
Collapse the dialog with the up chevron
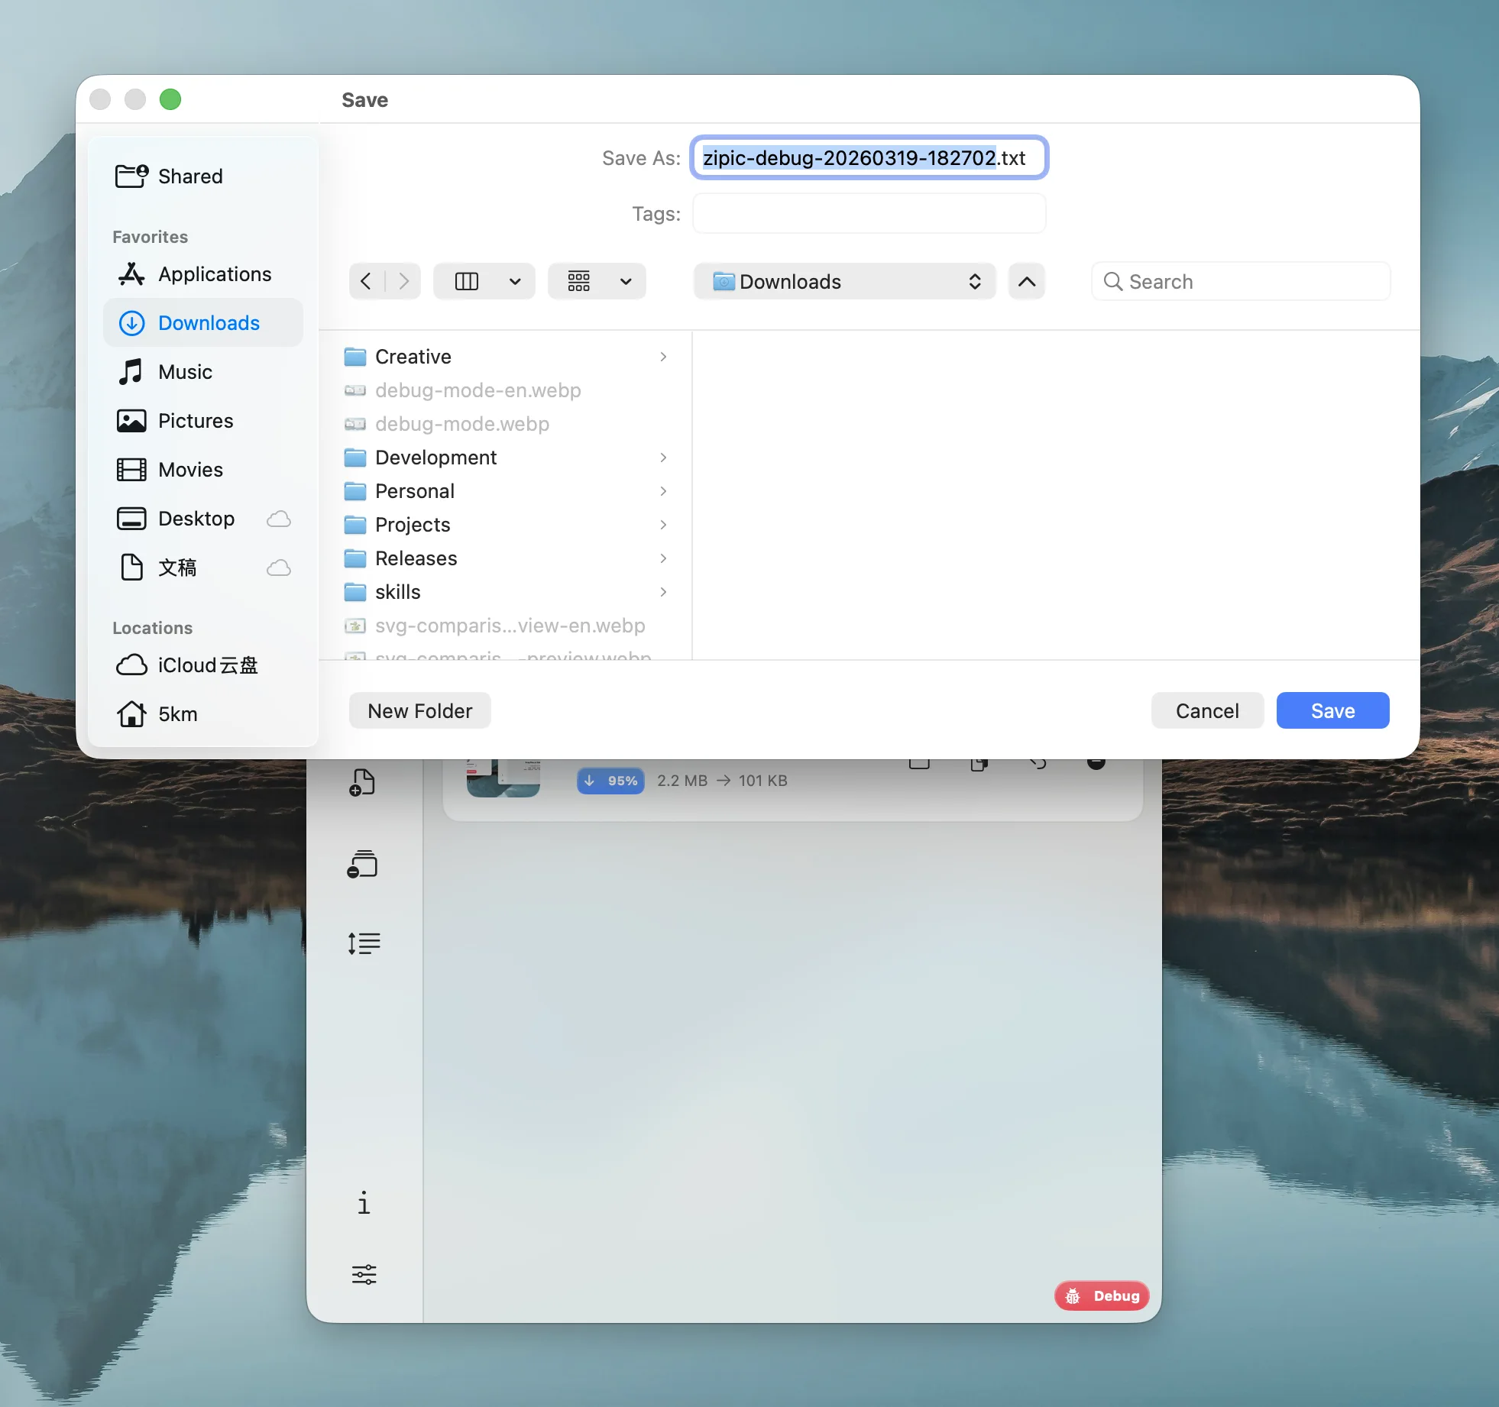pyautogui.click(x=1026, y=281)
